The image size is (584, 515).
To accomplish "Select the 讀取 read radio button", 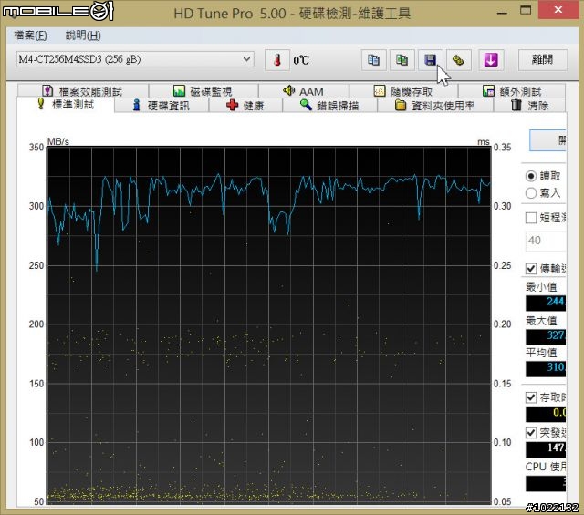I will click(x=531, y=176).
